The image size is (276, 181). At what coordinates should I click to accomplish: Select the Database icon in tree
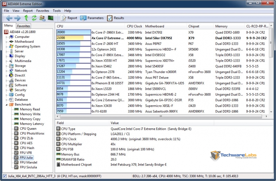pyautogui.click(x=11, y=99)
